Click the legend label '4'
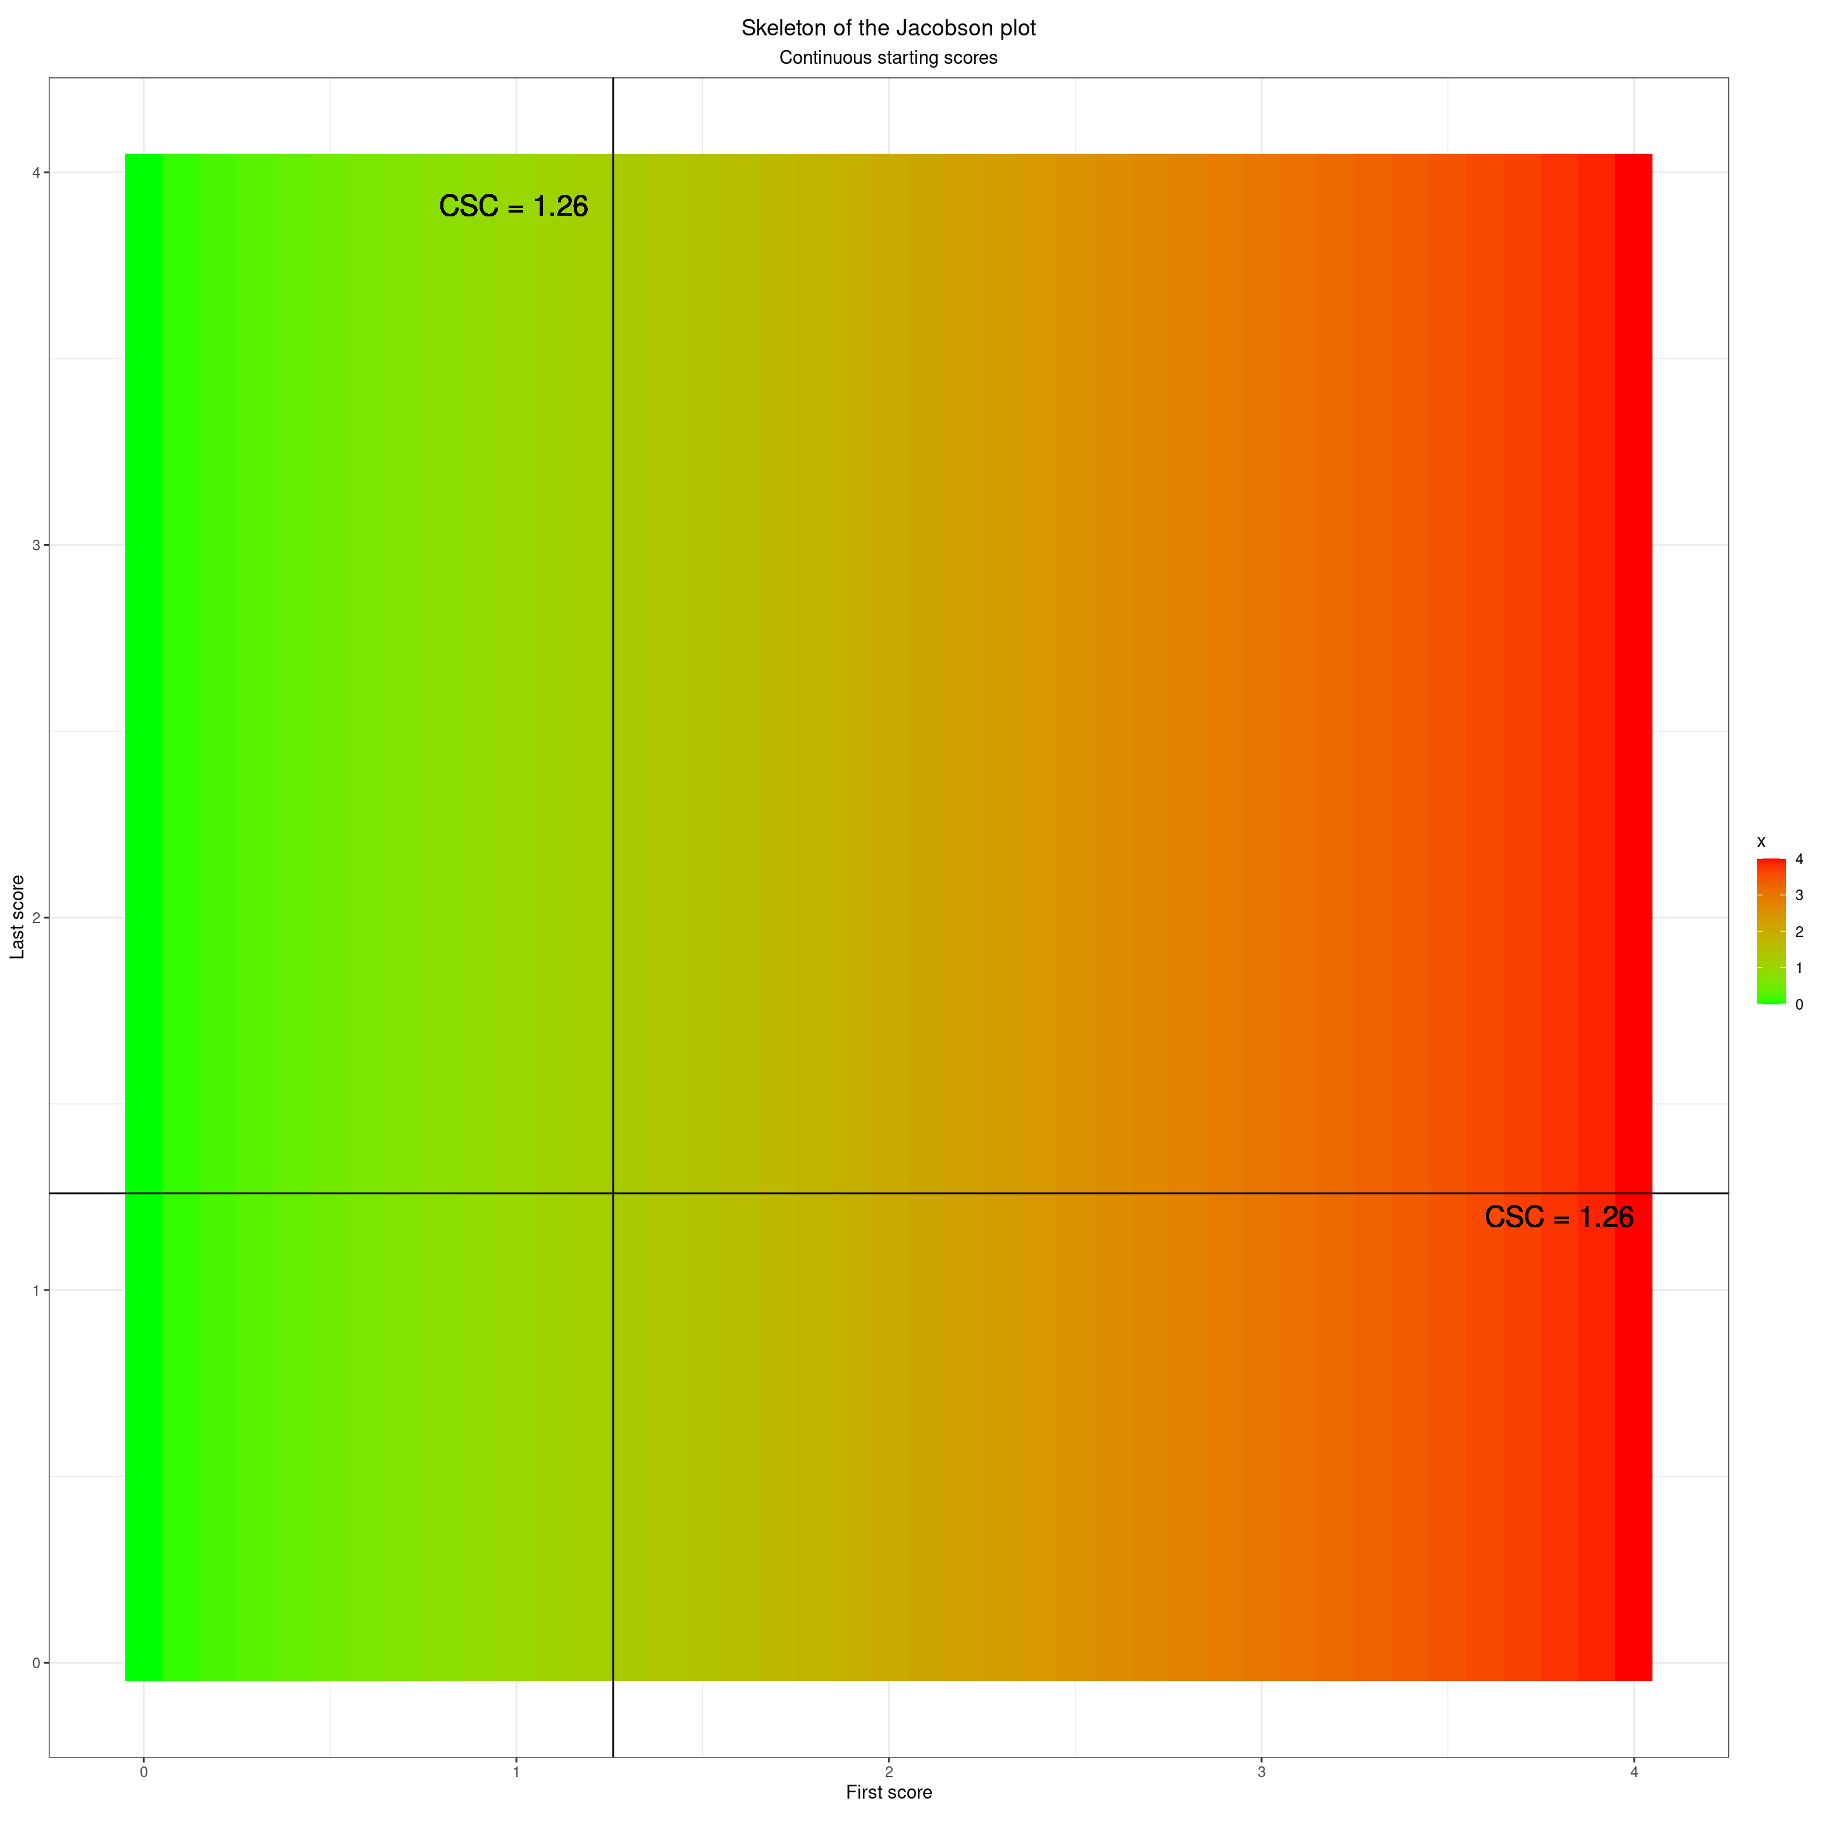Screen dimensions: 1822x1822 click(x=1799, y=859)
